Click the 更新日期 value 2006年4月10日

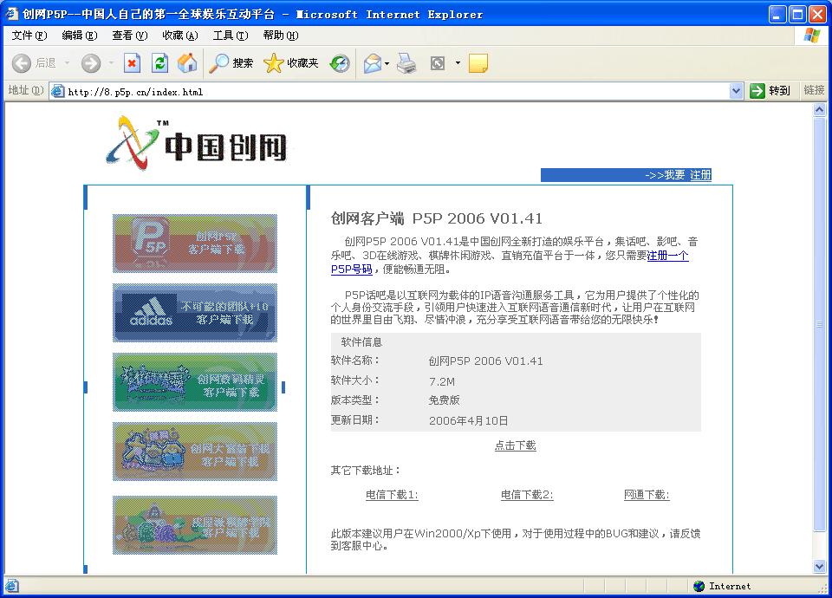(468, 421)
